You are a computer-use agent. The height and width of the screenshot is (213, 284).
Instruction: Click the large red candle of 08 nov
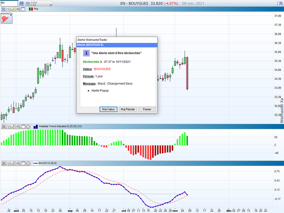click(187, 73)
